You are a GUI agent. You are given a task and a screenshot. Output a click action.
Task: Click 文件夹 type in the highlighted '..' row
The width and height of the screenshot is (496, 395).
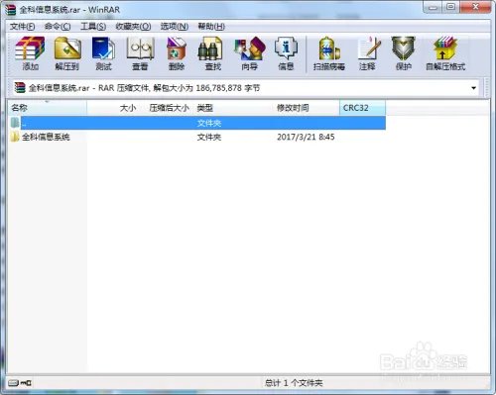[209, 123]
